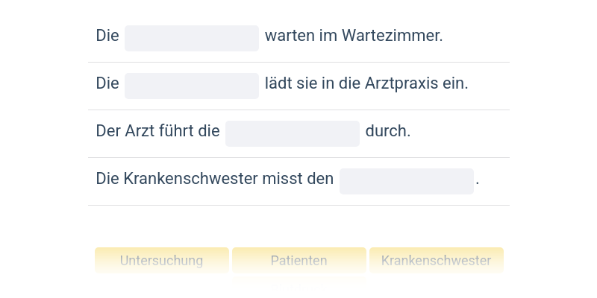Click the word 'lädt' in second sentence
Screen dimensions: 597x298
click(279, 83)
